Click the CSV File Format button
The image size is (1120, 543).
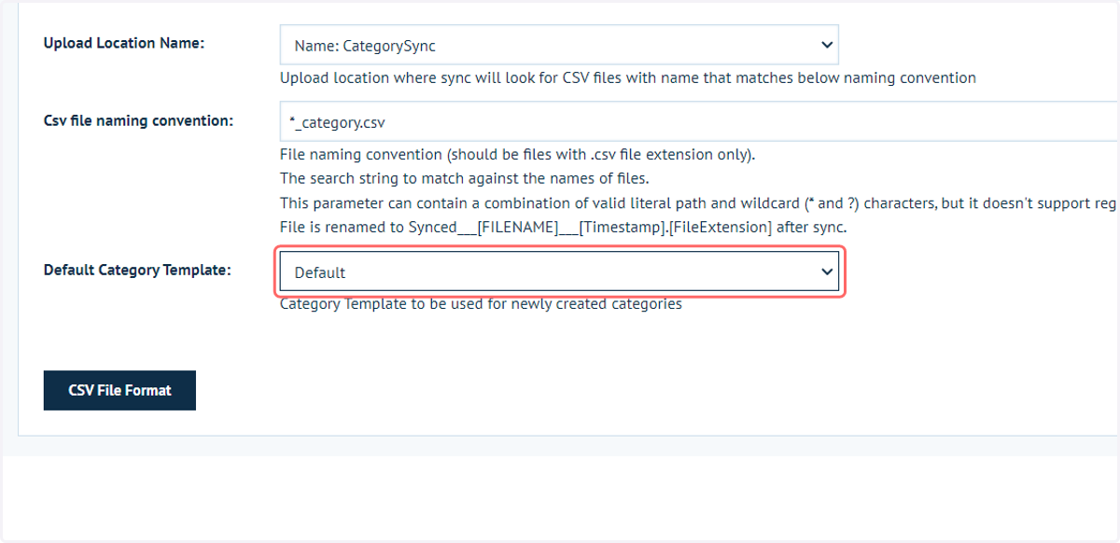point(119,390)
